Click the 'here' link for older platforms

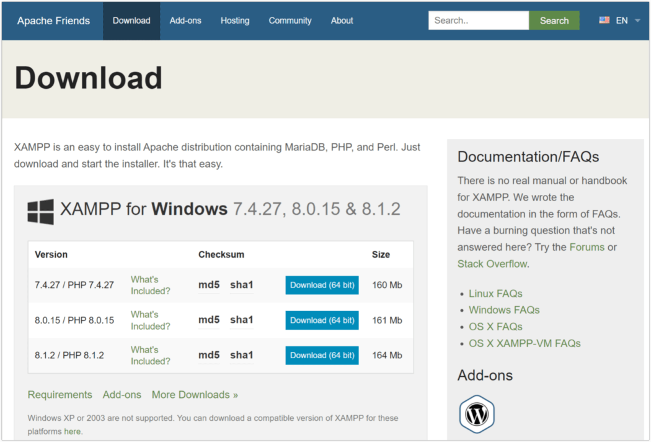[x=73, y=431]
